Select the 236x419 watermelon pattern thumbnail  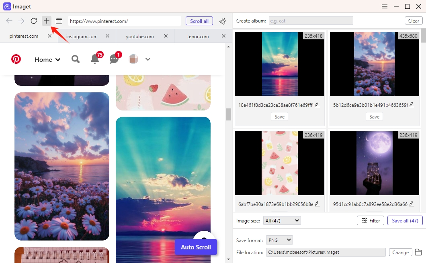(x=280, y=163)
